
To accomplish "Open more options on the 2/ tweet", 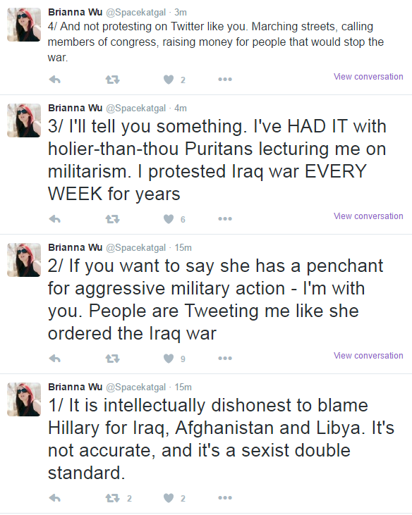I will pyautogui.click(x=225, y=359).
